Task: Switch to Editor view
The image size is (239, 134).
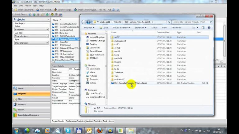Action: coord(31,110)
